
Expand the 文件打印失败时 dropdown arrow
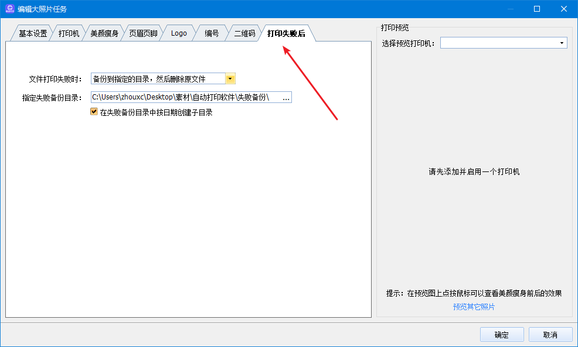[230, 79]
